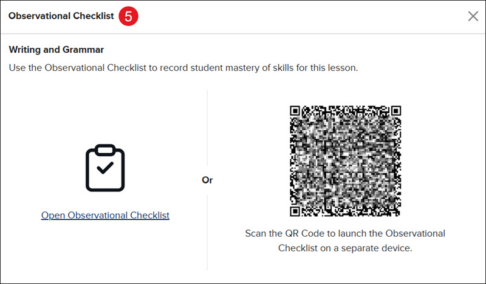Click the bottom-left QR finder square
The height and width of the screenshot is (284, 486).
point(295,211)
